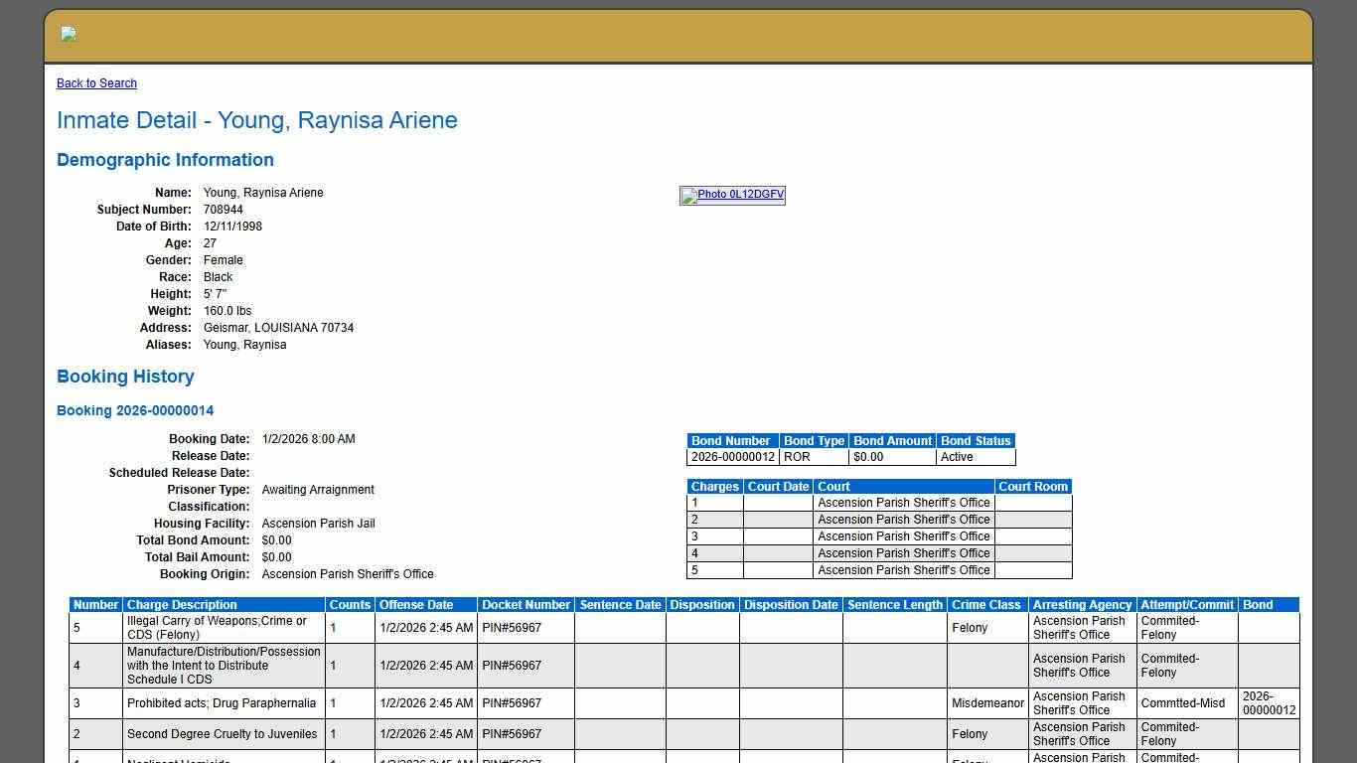Click the Crime Class column header
Image resolution: width=1357 pixels, height=763 pixels.
[985, 605]
